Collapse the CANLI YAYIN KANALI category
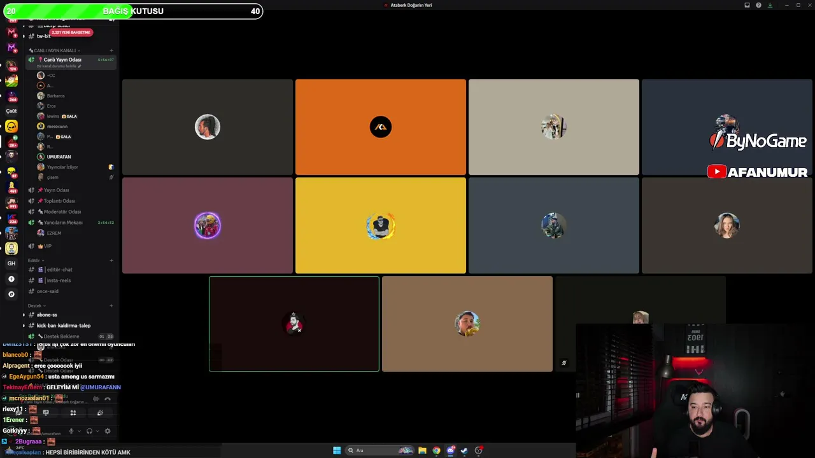This screenshot has width=815, height=458. click(55, 50)
